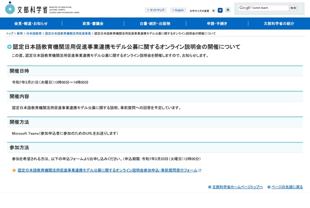The height and width of the screenshot is (208, 310).
Task: Click the external link icon after the form link
Action: pos(200,170)
